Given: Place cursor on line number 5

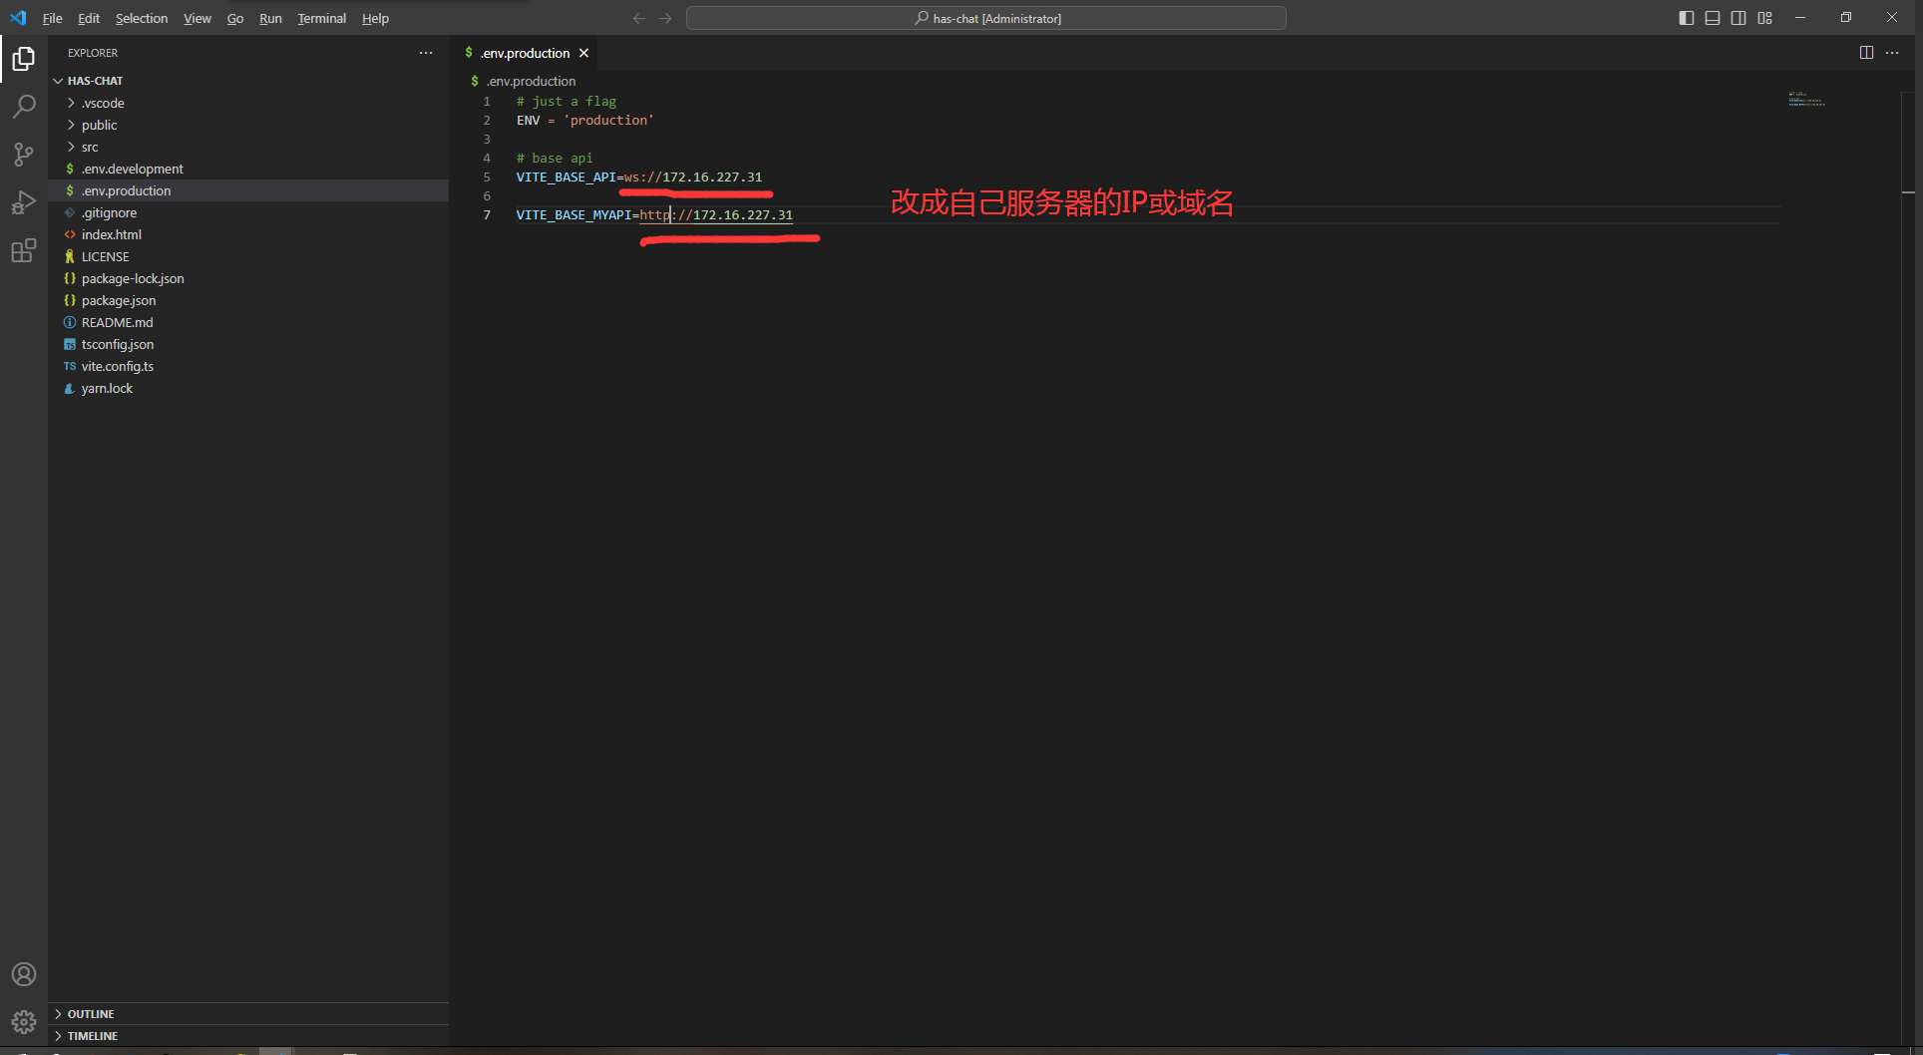Looking at the screenshot, I should [x=487, y=177].
